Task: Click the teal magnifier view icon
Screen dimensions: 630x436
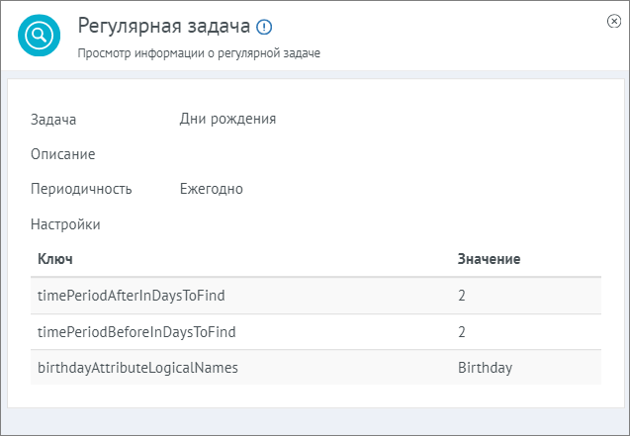Action: coord(39,36)
